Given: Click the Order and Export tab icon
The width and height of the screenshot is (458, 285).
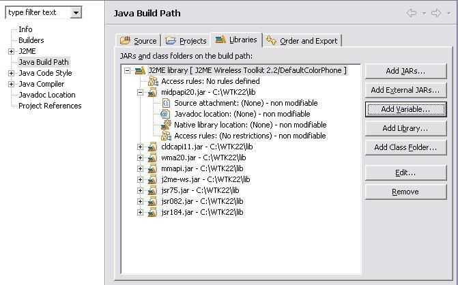Looking at the screenshot, I should pos(272,40).
